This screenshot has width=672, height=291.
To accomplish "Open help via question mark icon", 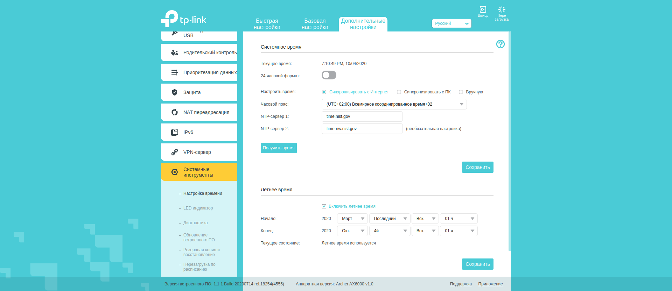I will (500, 44).
